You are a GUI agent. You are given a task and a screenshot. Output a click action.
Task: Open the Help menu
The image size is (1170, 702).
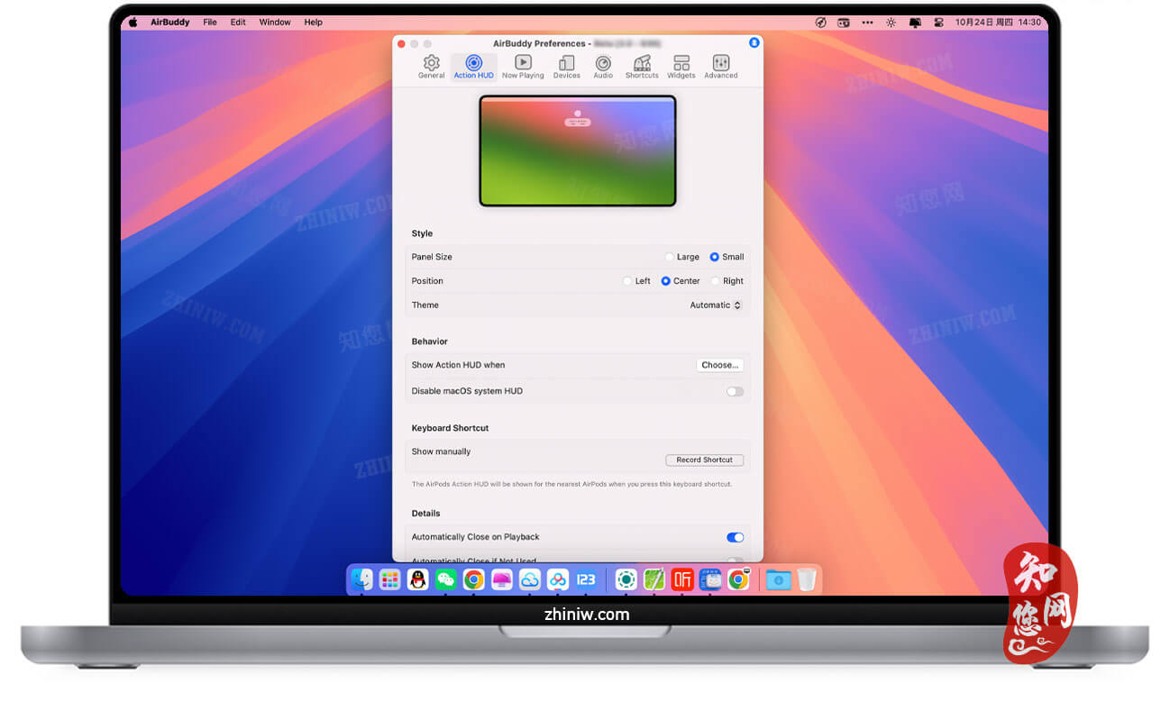[x=313, y=23]
